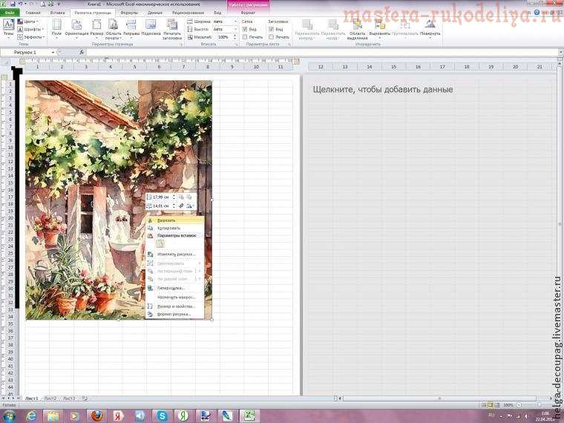Switch to the Вставка tab

(x=58, y=13)
